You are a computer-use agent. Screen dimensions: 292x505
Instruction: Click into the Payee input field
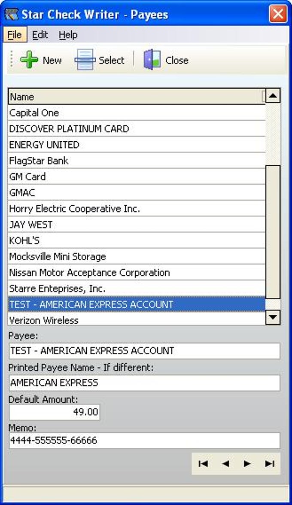point(144,351)
